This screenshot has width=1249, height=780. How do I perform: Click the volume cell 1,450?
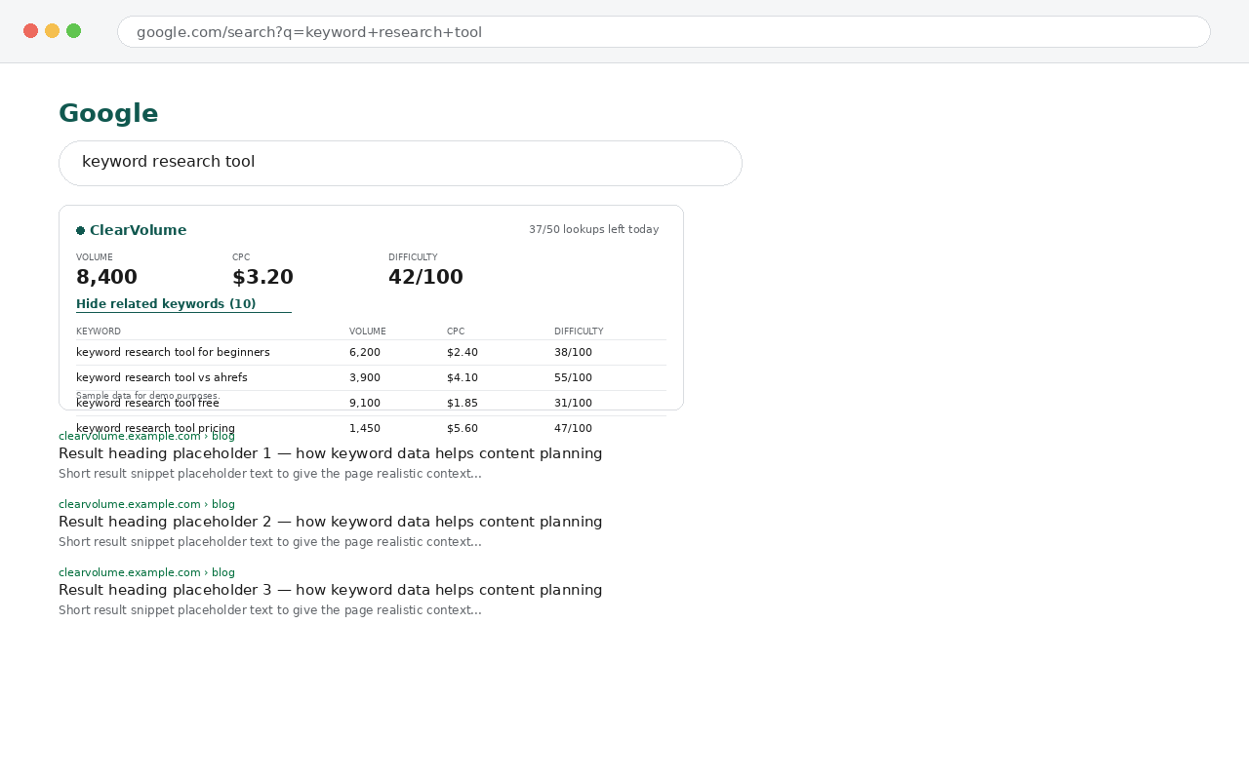coord(365,429)
